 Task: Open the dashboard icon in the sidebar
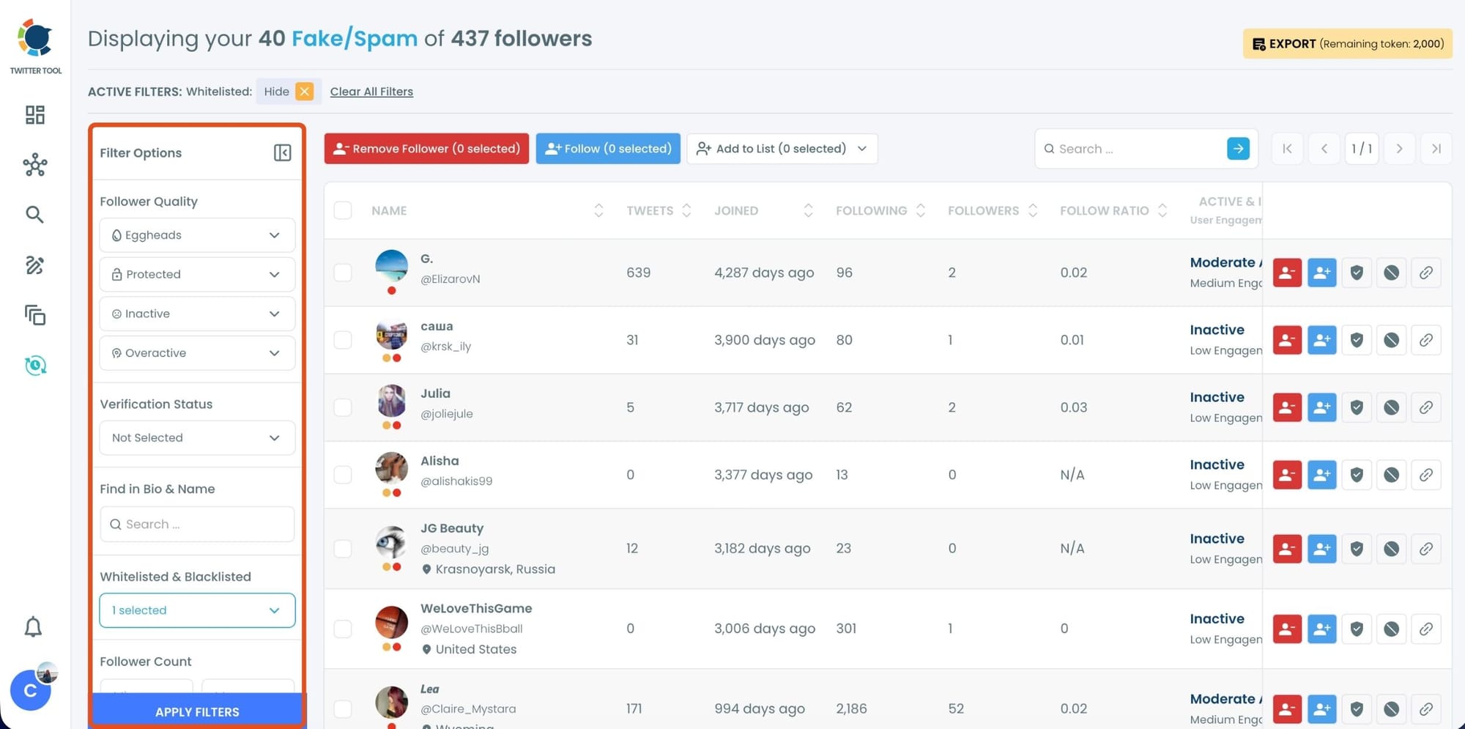(34, 115)
